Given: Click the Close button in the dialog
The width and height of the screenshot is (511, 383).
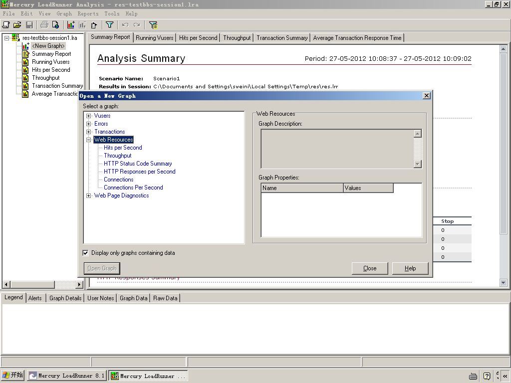Looking at the screenshot, I should (x=370, y=268).
